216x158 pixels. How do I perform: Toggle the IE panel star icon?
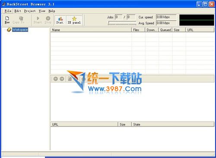74,19
